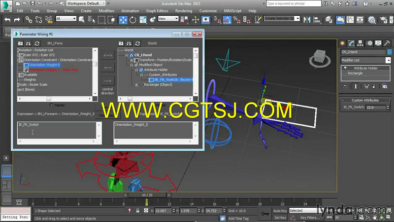Viewport: 394px width, 222px height.
Task: Click the Mirror tool icon
Action: pyautogui.click(x=307, y=20)
